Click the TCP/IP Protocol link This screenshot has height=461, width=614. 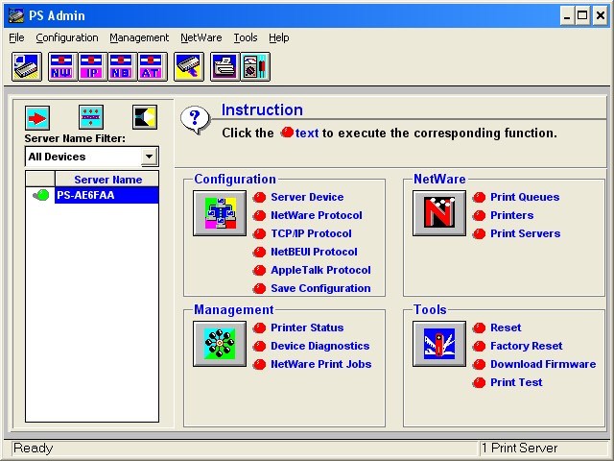[x=311, y=233]
